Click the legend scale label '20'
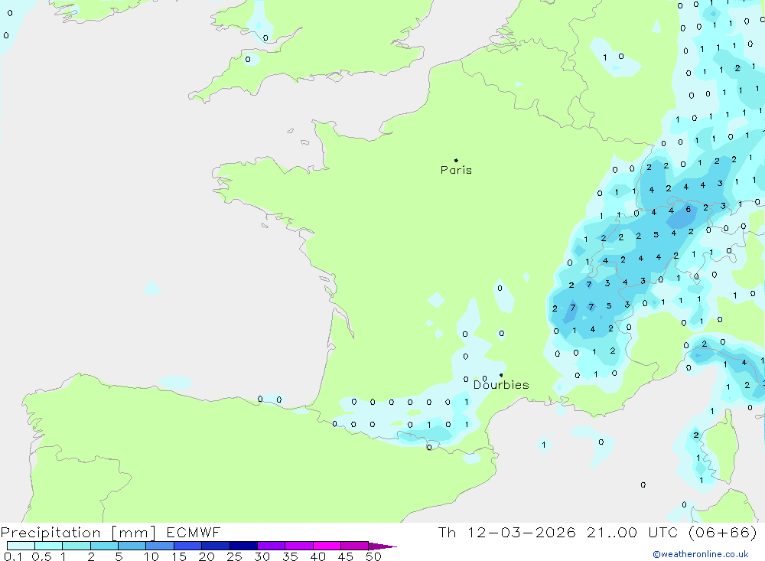The image size is (765, 561). (x=207, y=556)
